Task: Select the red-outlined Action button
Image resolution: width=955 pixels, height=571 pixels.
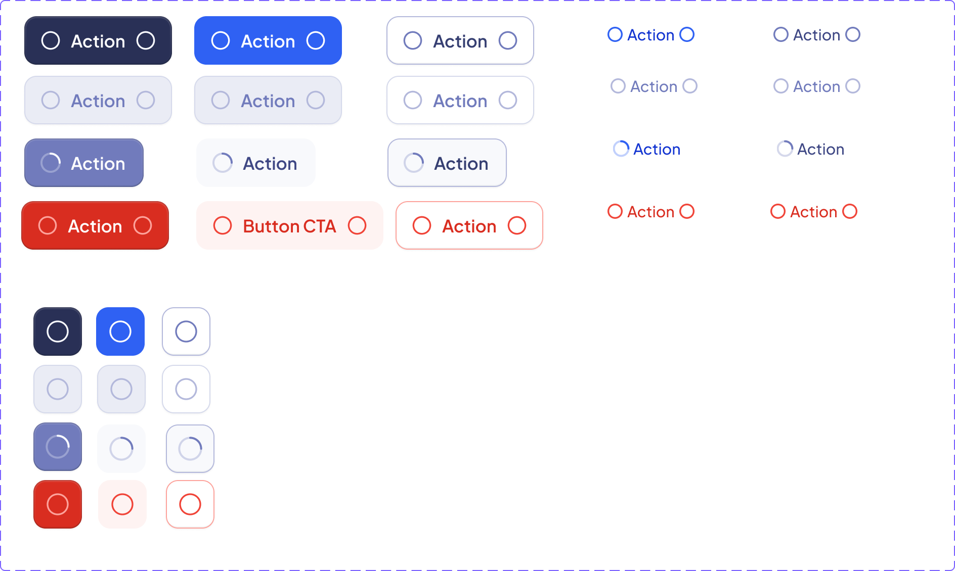Action: coord(469,225)
